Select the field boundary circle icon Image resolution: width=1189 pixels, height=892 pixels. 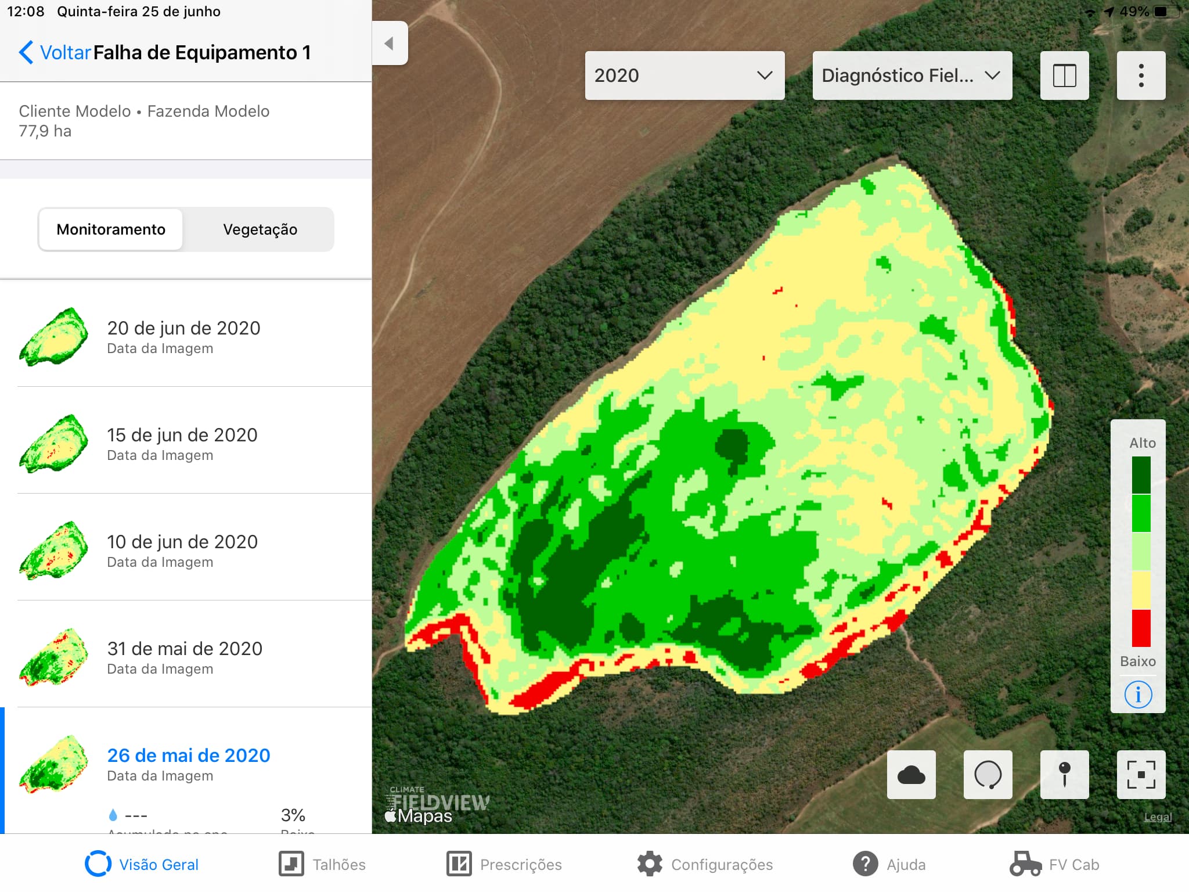988,775
